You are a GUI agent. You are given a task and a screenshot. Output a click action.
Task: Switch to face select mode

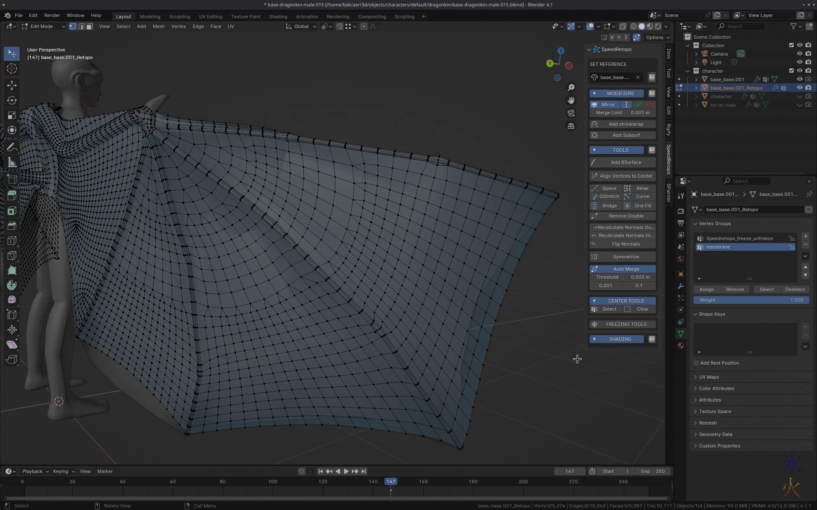tap(89, 26)
